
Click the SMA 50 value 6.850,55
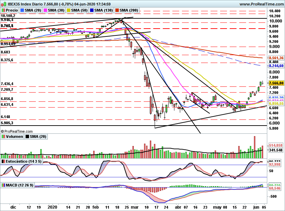tap(276, 103)
